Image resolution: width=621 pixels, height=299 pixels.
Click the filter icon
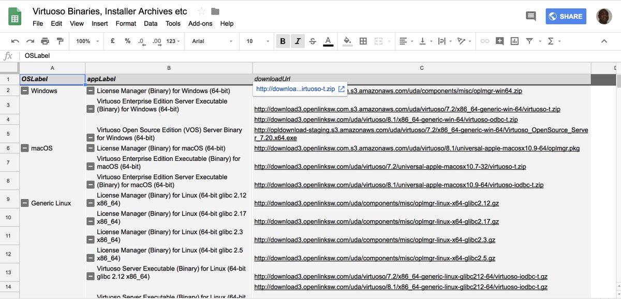point(529,41)
